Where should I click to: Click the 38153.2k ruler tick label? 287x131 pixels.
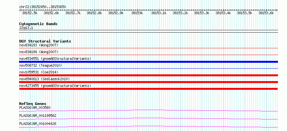tap(180, 13)
